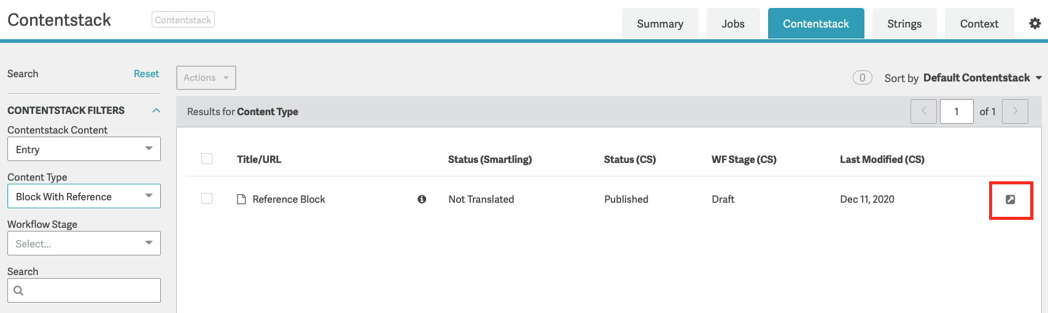Viewport: 1048px width, 313px height.
Task: Click the Reset filters link
Action: click(x=146, y=74)
